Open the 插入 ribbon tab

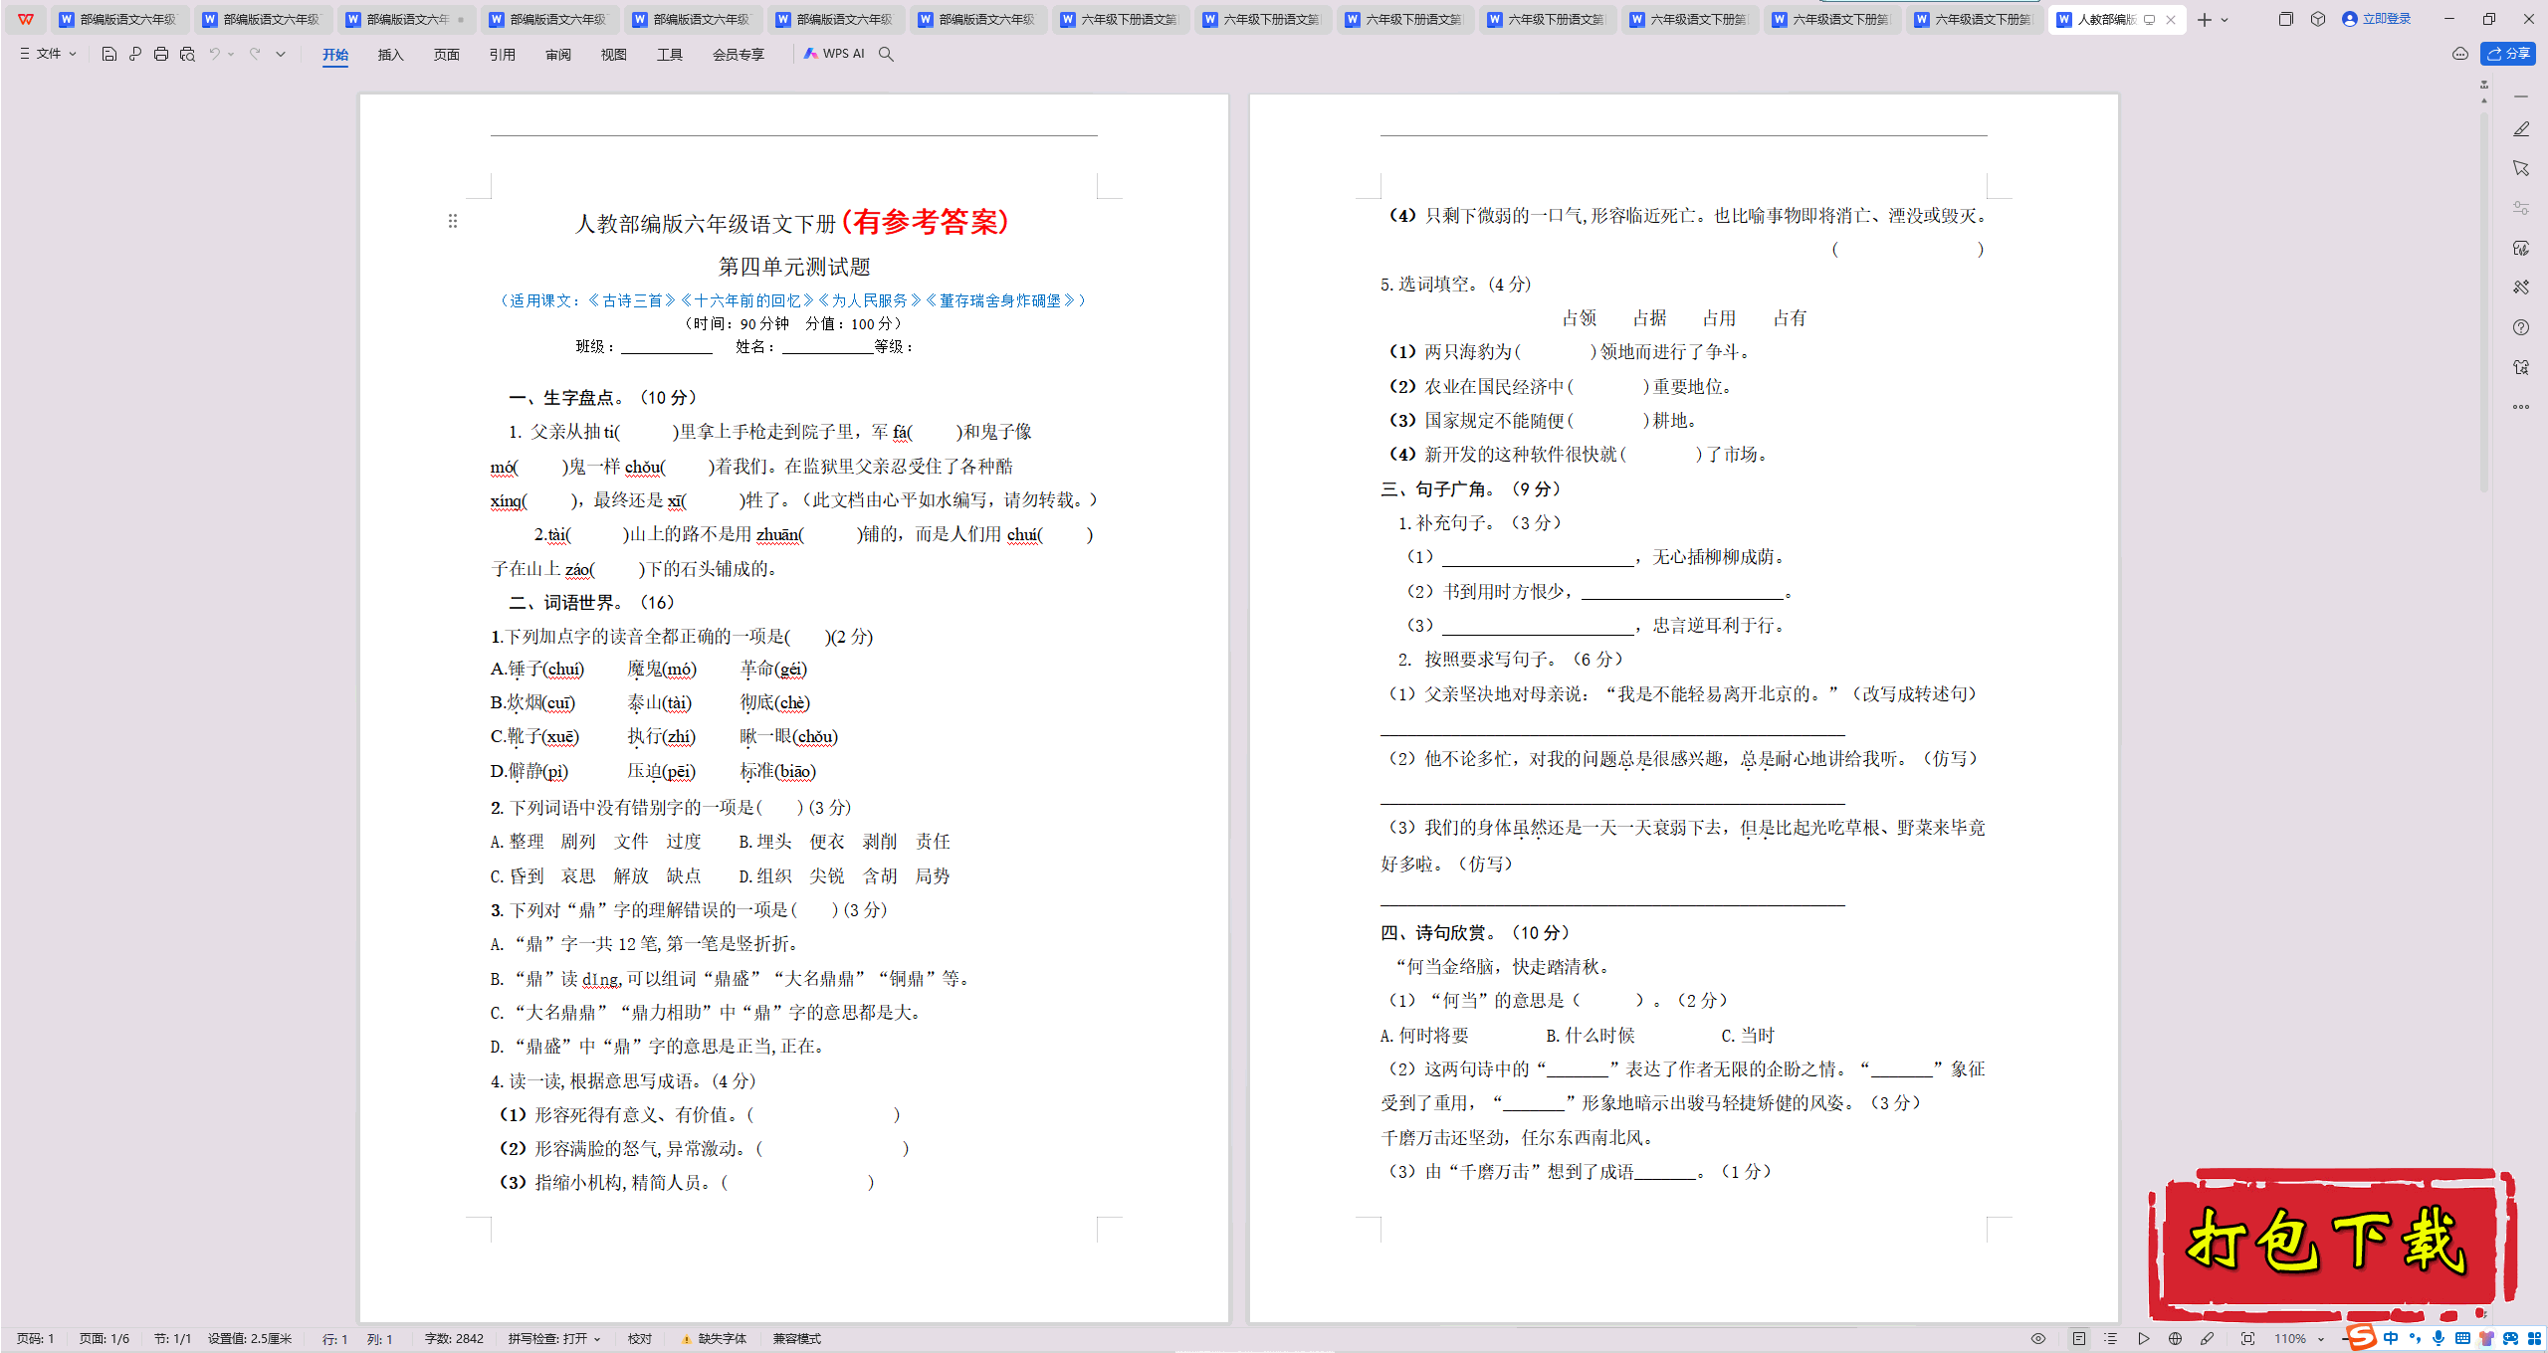click(390, 55)
